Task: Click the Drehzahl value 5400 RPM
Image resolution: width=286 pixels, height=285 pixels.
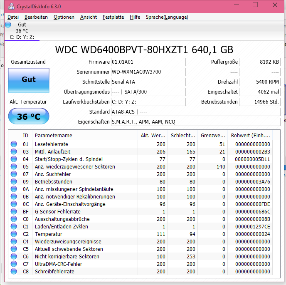Action: coord(260,82)
